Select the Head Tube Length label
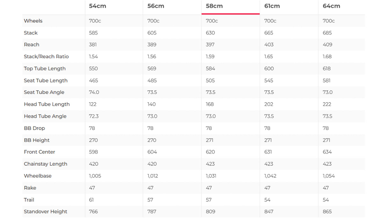 click(x=47, y=104)
